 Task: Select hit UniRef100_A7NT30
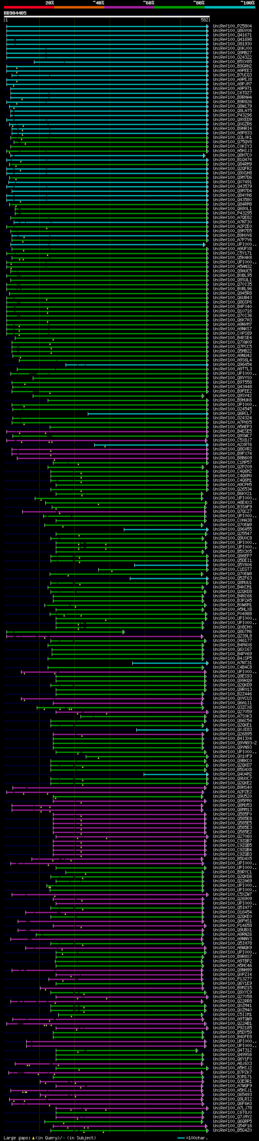pos(232,222)
